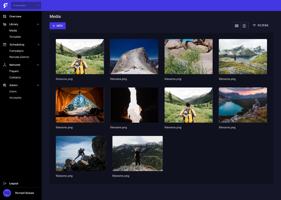Open the Accounts page link
Screen dimensions: 281x200
[15, 98]
